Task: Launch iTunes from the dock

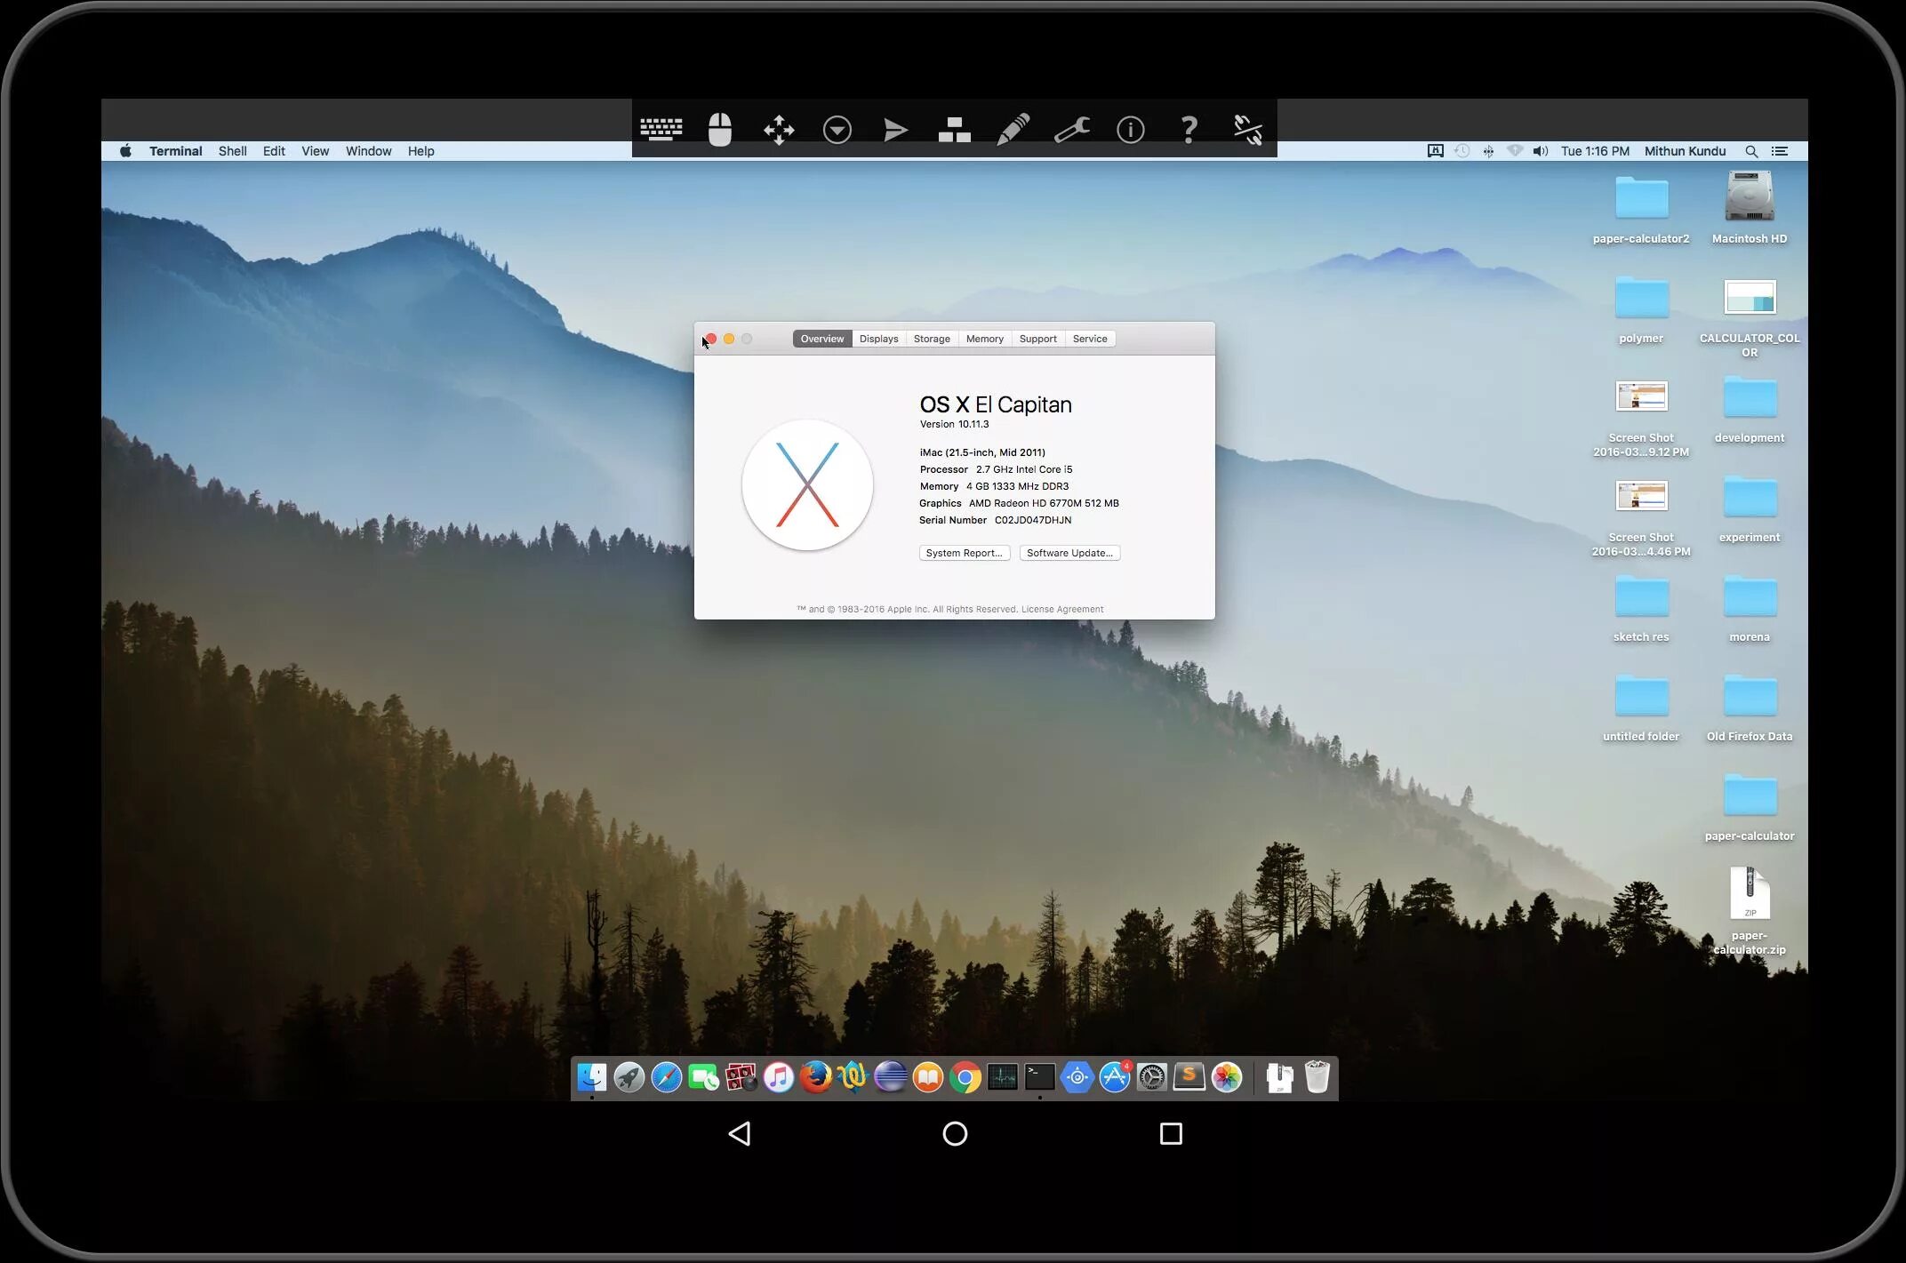Action: [x=778, y=1077]
